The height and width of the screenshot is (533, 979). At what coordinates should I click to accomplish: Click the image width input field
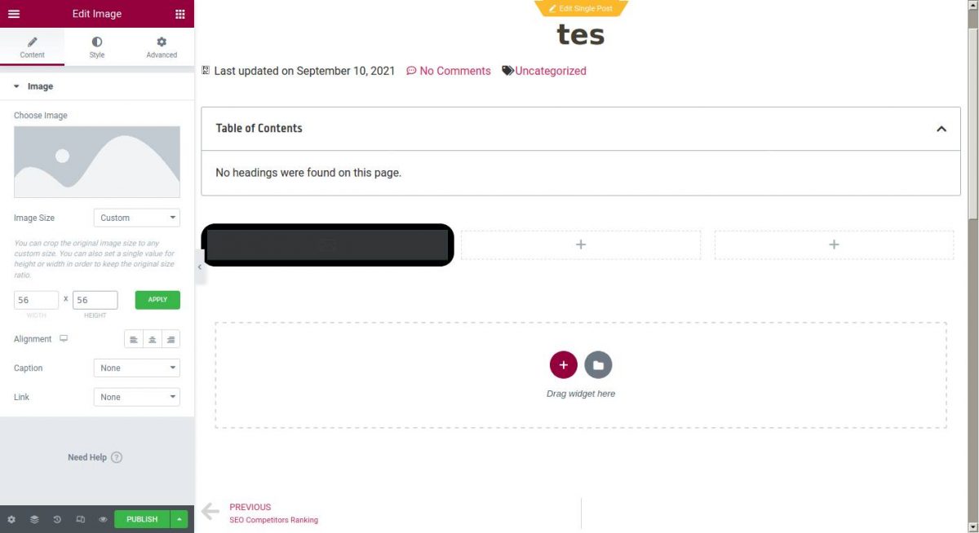pos(36,300)
